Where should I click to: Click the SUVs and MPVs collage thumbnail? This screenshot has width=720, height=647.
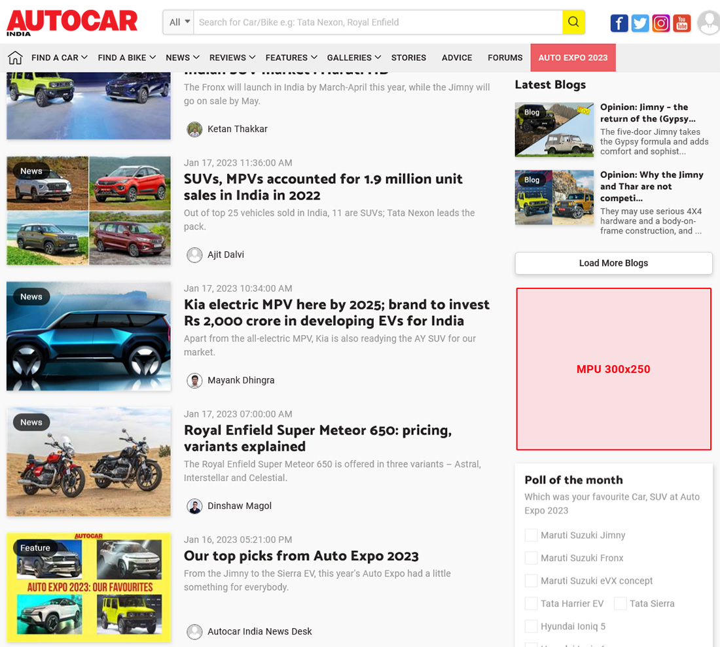point(88,211)
